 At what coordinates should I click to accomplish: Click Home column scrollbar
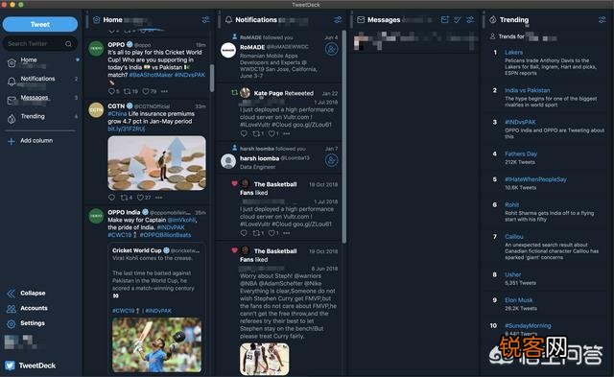212,78
